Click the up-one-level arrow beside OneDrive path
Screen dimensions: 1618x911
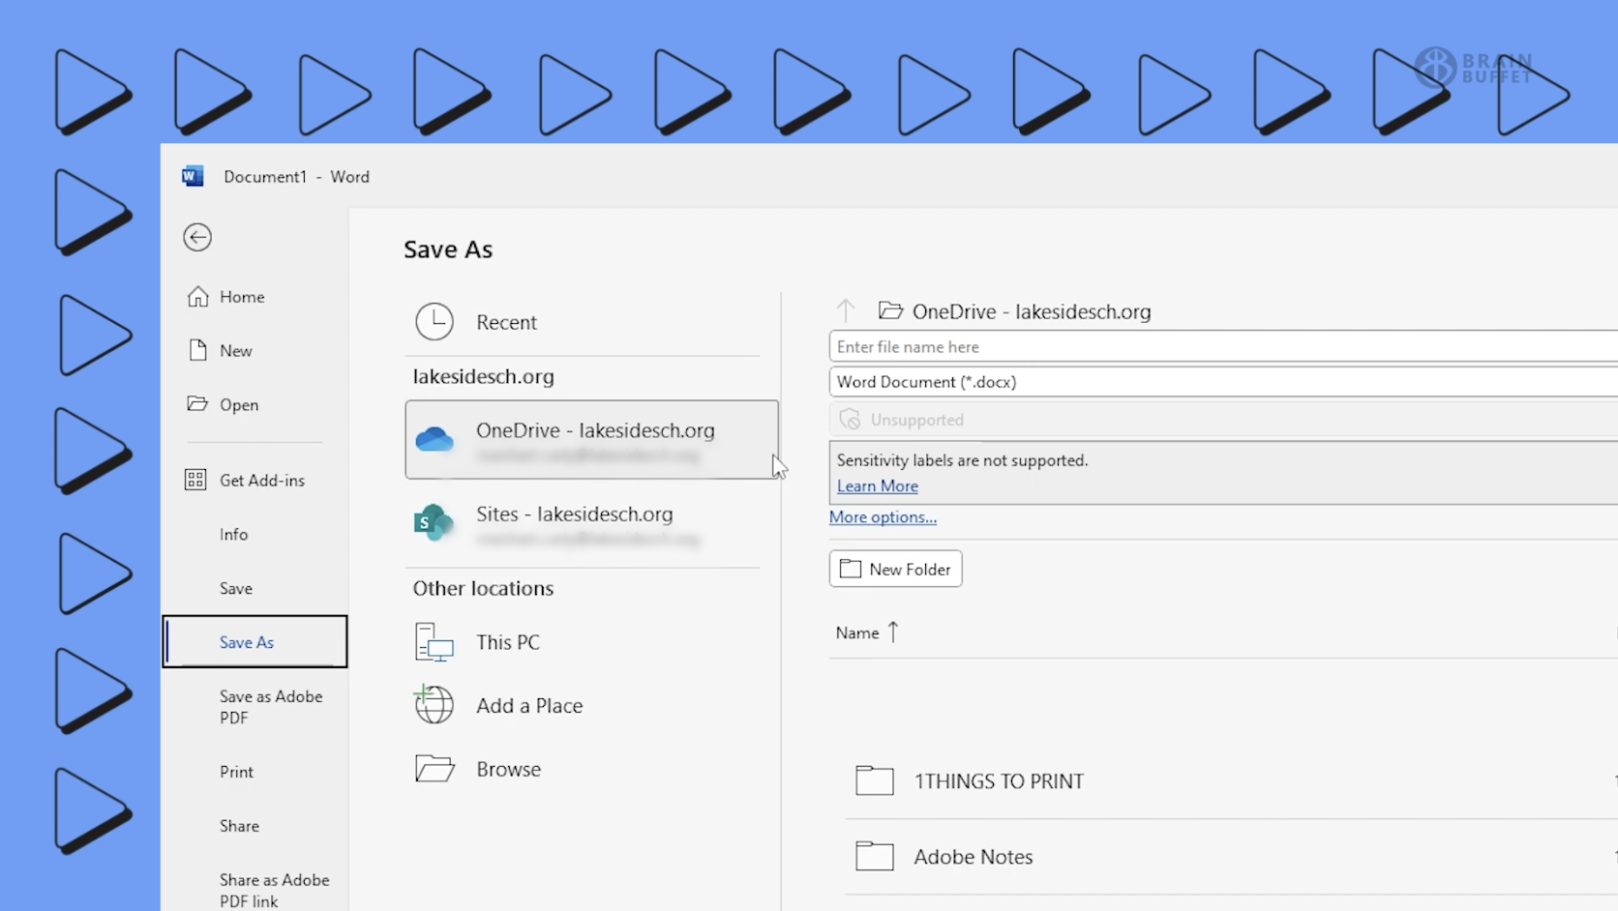(846, 310)
